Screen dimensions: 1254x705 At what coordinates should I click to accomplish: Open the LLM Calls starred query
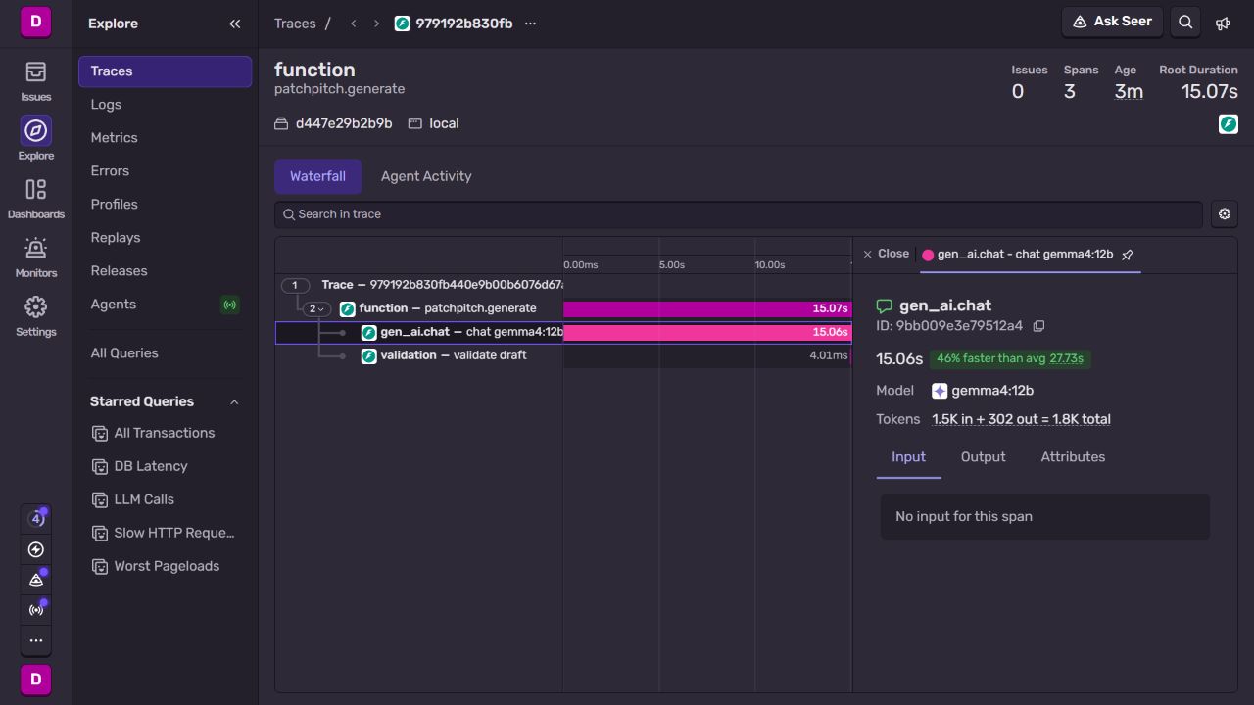click(165, 499)
